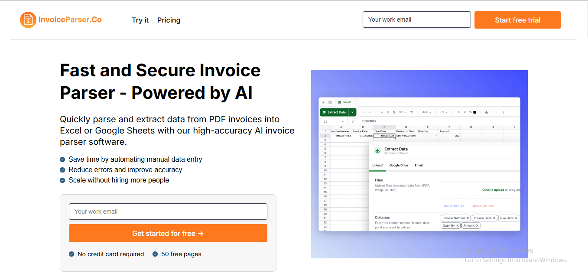Open the Try it menu item
Image resolution: width=588 pixels, height=277 pixels.
(140, 20)
